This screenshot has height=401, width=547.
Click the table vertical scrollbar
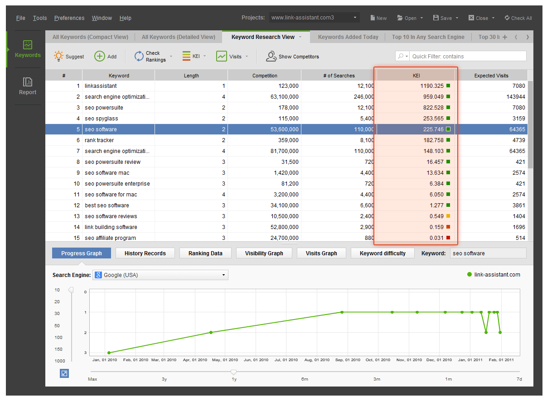pos(531,124)
